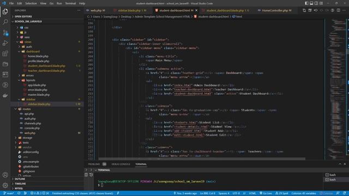Image resolution: width=349 pixels, height=196 pixels.
Task: Open the Docker whale icon view
Action: [x=5, y=96]
